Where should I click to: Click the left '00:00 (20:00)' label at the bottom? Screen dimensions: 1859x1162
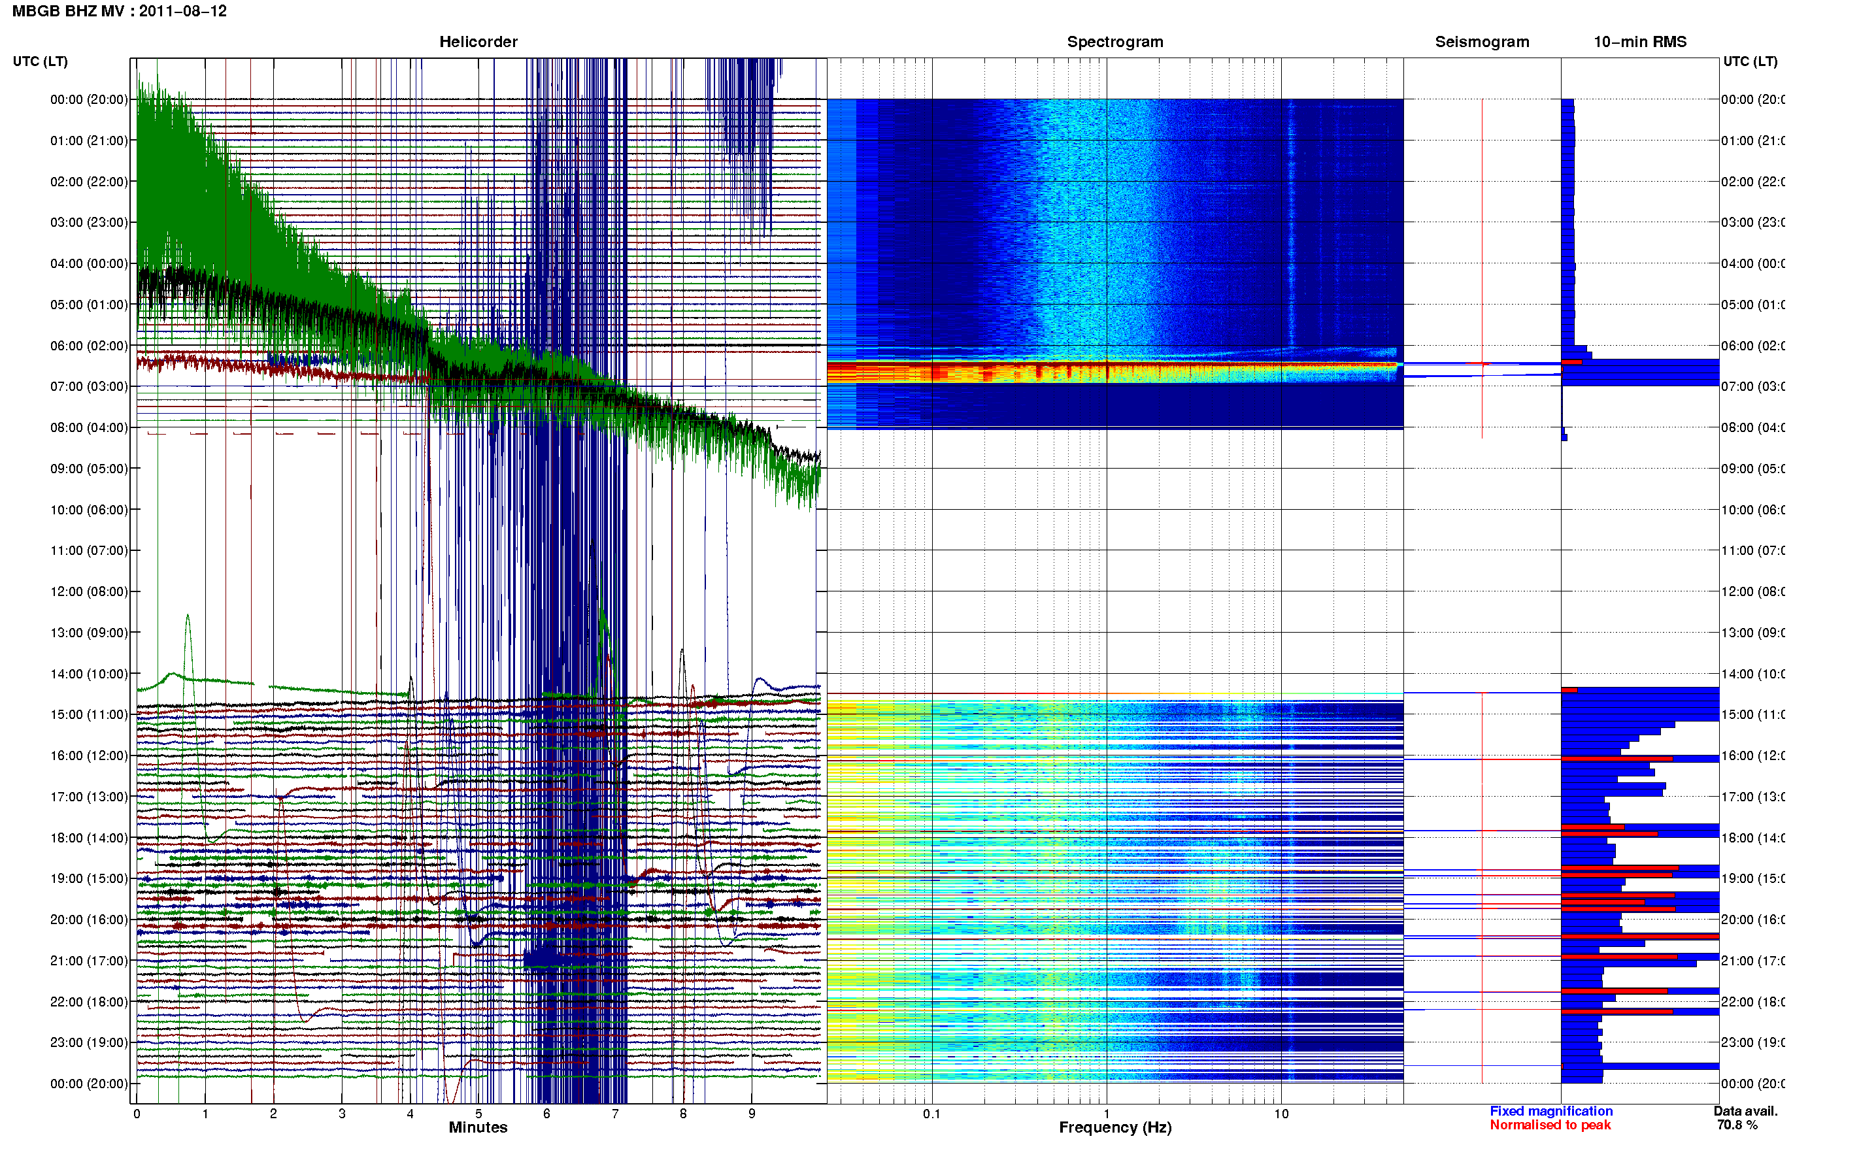88,1084
